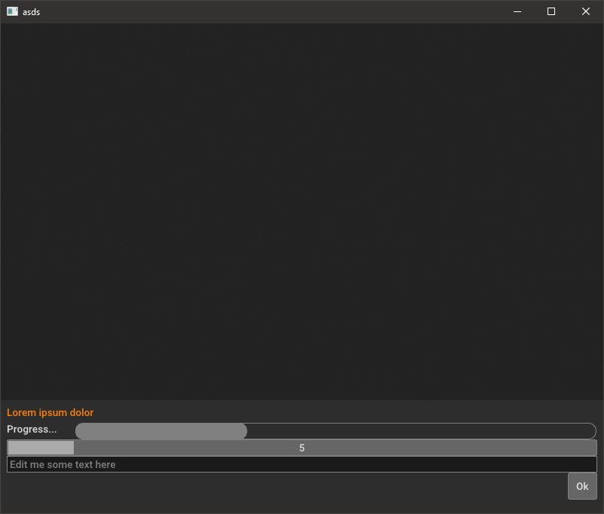Click the application icon in the title bar
This screenshot has height=514, width=604.
11,11
